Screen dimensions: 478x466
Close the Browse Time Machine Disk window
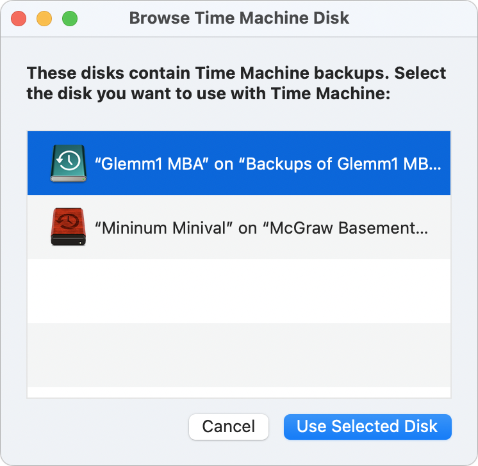(x=19, y=19)
